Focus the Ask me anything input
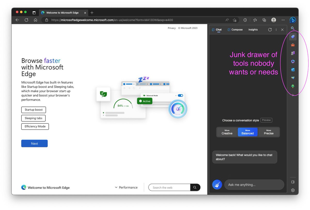Viewport: 310px width, 210px height. coord(254,185)
